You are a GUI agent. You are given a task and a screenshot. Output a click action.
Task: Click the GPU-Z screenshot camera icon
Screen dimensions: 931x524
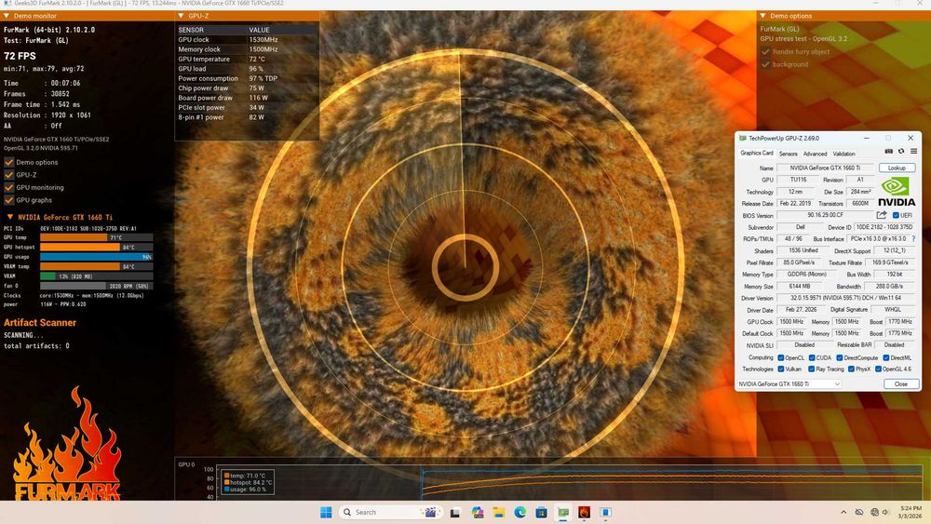tap(889, 152)
